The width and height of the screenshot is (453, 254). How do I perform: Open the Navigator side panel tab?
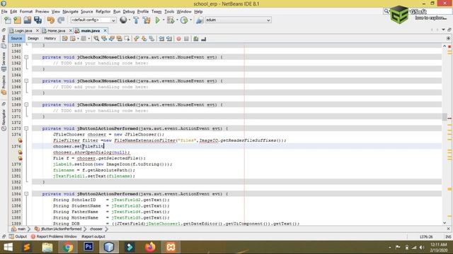4,121
